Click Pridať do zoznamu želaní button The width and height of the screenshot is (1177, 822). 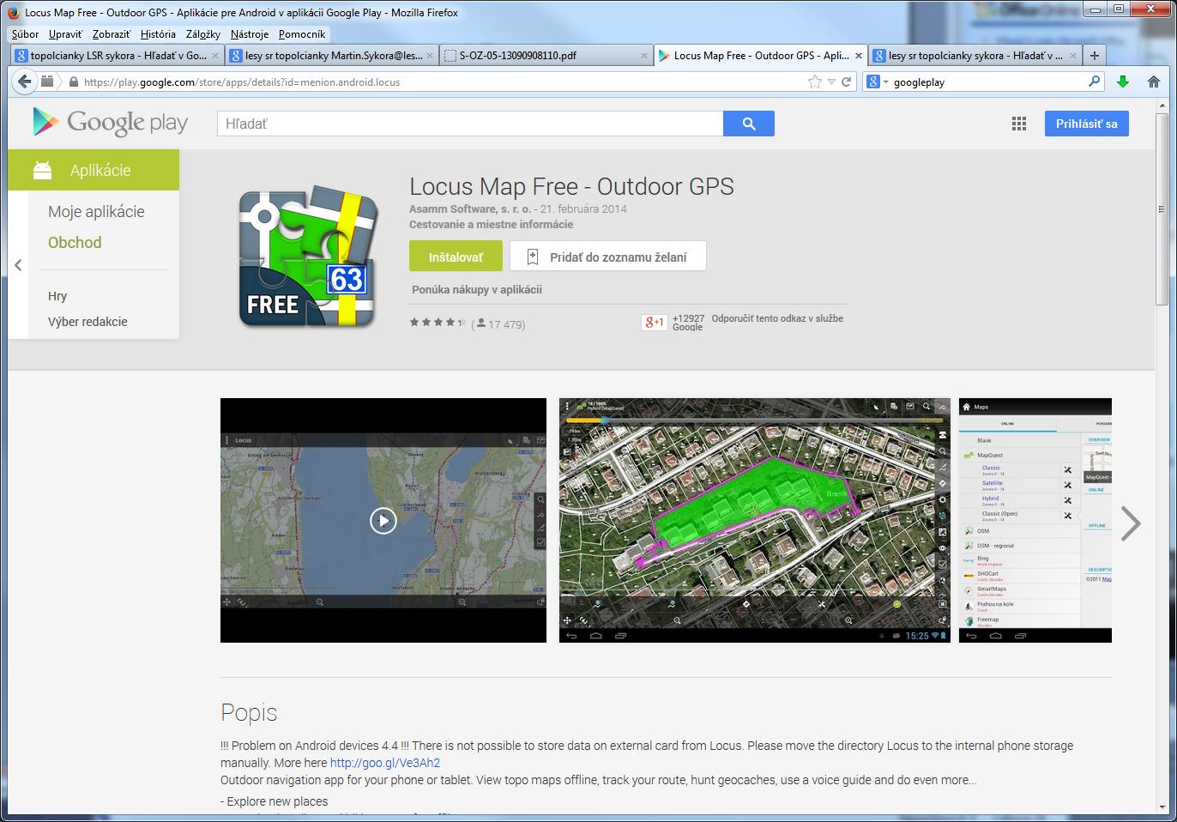tap(608, 257)
